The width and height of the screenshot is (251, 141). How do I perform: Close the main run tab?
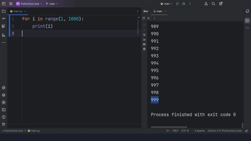tap(165, 11)
